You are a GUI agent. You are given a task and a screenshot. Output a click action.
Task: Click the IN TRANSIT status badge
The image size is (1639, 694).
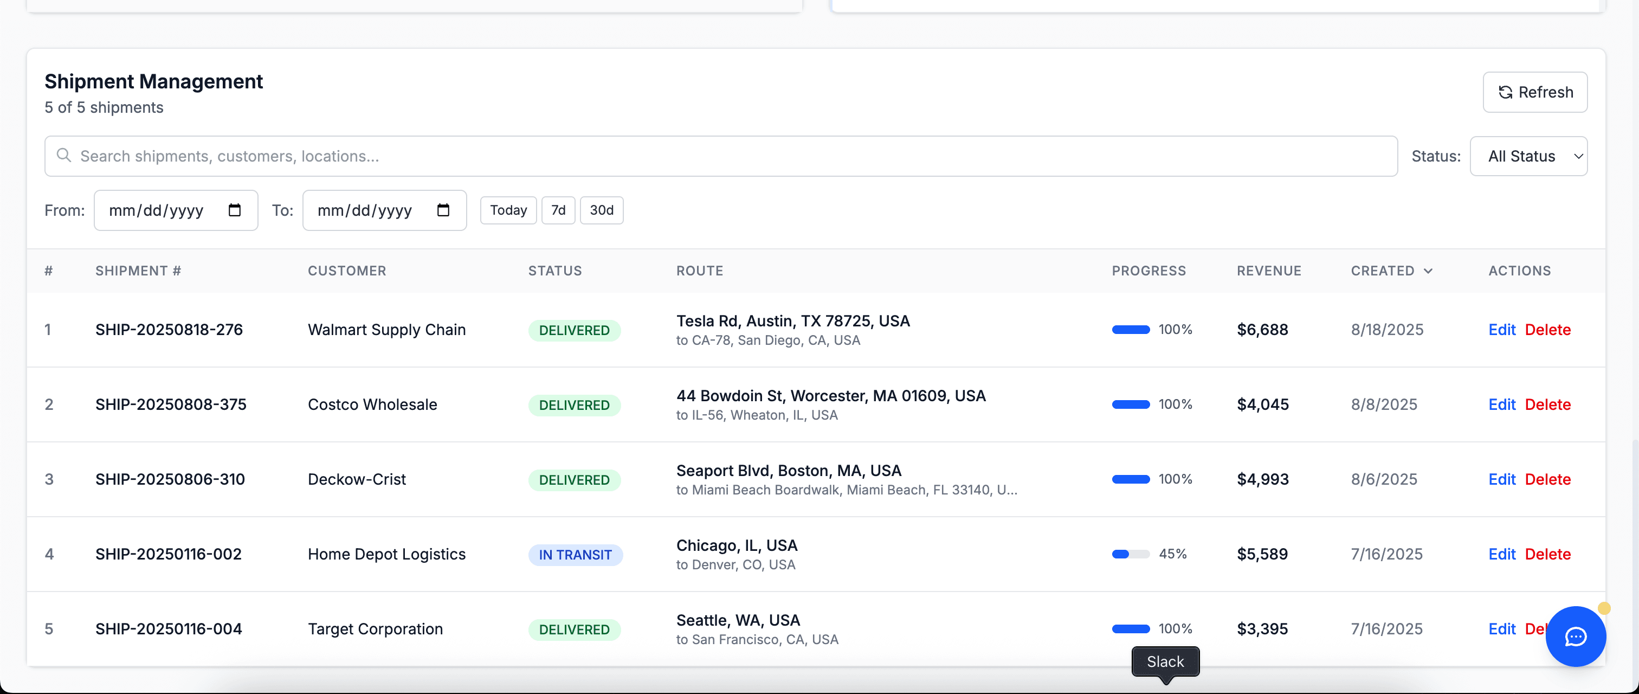tap(575, 554)
